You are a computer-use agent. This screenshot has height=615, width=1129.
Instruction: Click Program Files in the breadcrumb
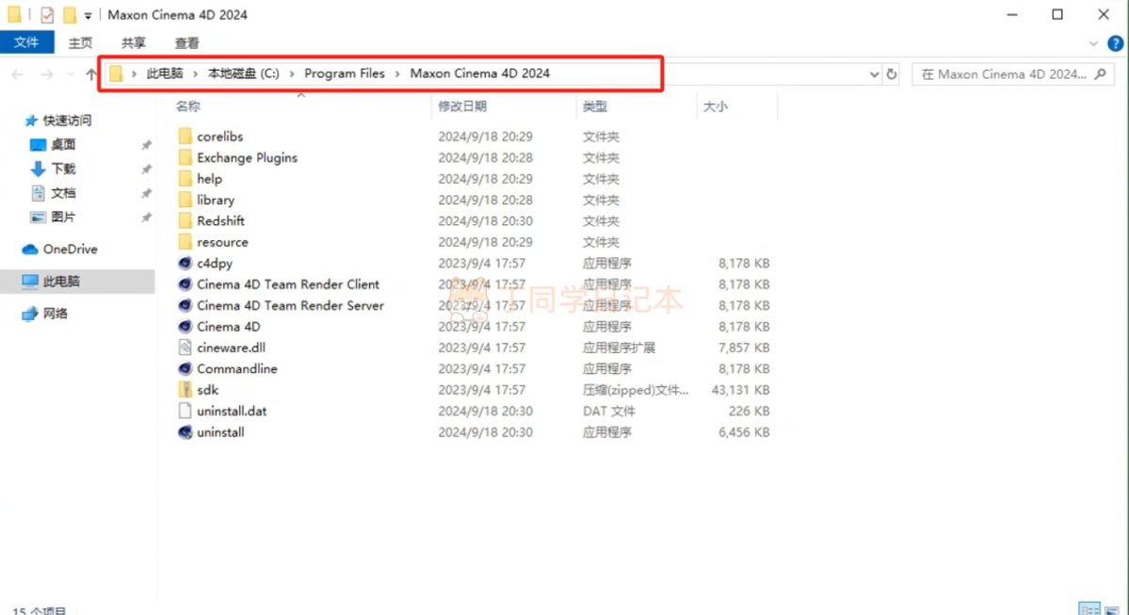(x=345, y=73)
